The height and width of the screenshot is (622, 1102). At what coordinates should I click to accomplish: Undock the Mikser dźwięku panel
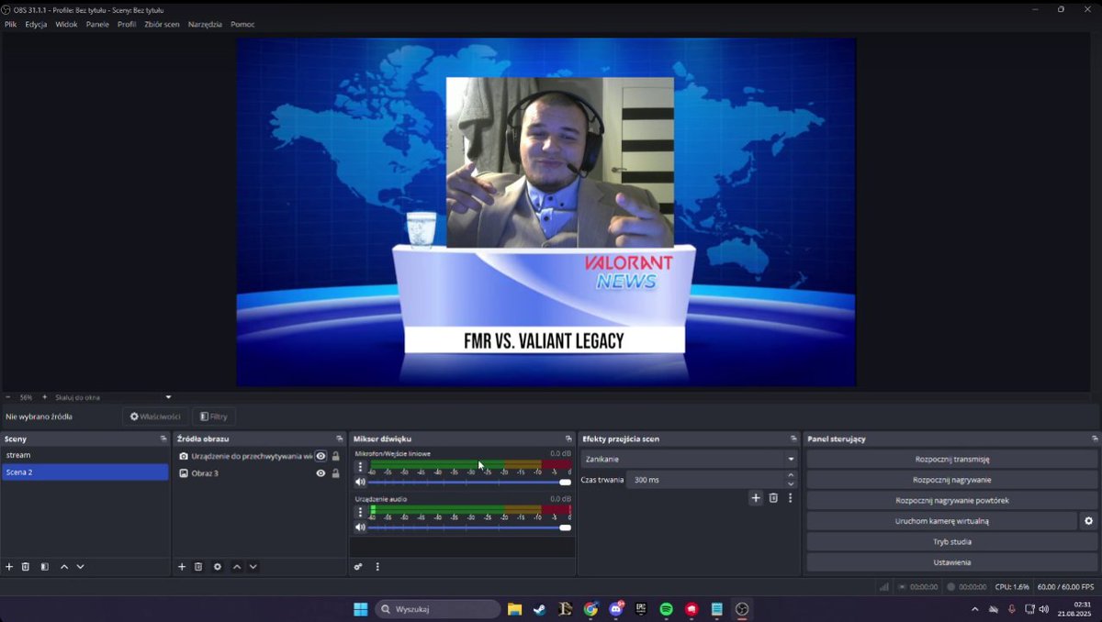568,439
